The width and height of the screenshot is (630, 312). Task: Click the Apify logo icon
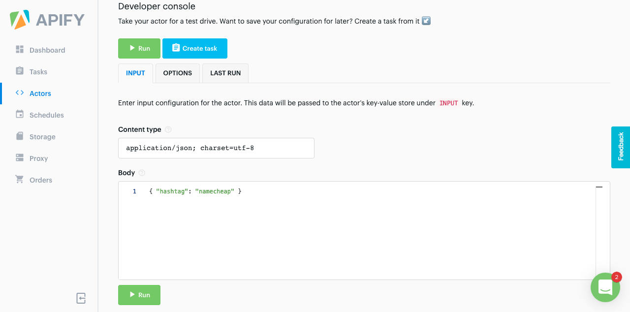(20, 20)
